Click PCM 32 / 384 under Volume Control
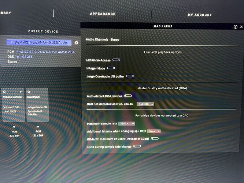The width and height of the screenshot is (244, 183). tap(14, 134)
